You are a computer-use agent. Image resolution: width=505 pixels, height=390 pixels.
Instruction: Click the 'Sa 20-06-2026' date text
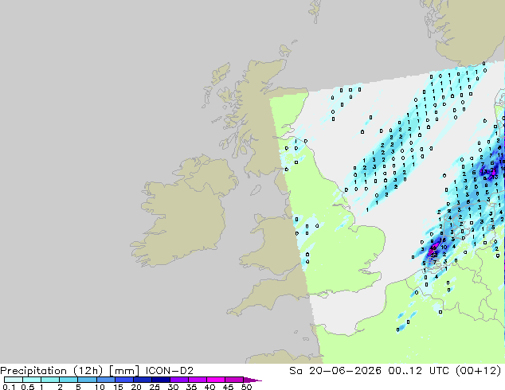pyautogui.click(x=335, y=371)
